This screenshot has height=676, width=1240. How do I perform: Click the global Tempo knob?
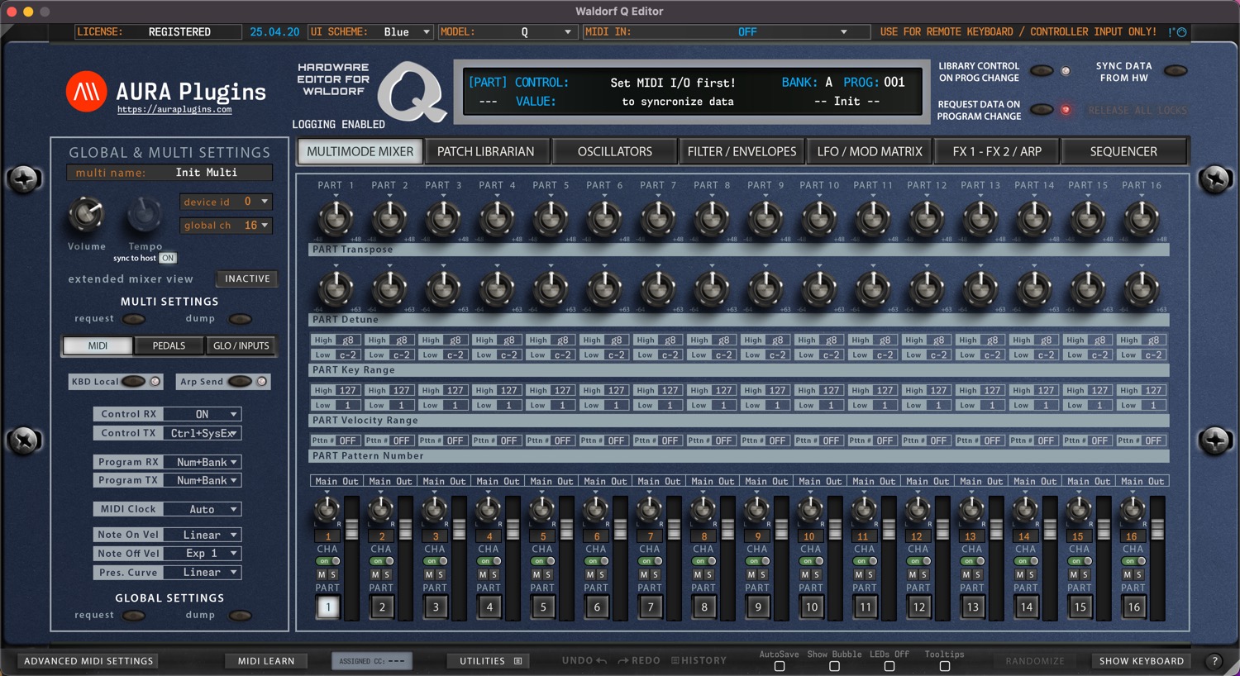pyautogui.click(x=145, y=215)
